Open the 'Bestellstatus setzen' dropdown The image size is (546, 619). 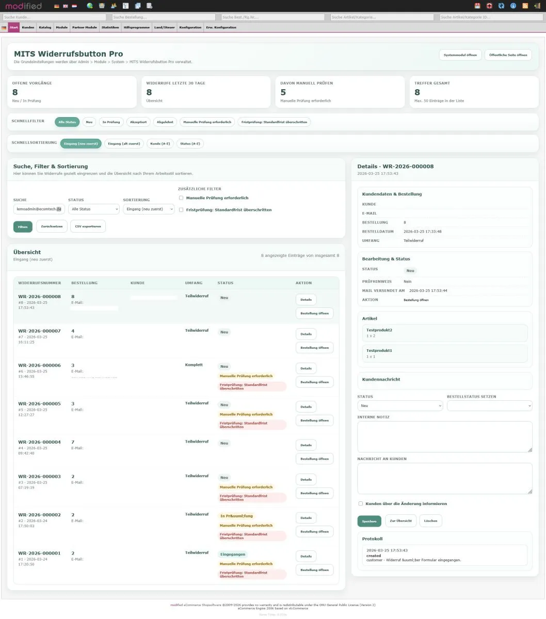click(489, 406)
